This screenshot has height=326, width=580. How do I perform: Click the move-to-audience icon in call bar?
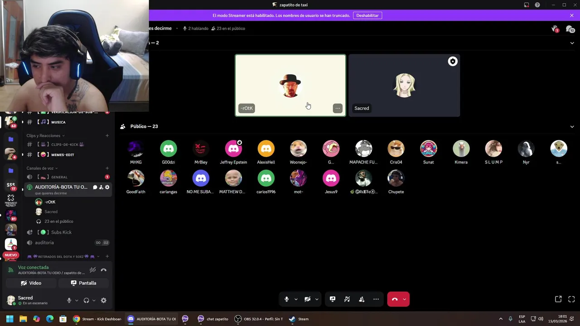[x=362, y=299]
